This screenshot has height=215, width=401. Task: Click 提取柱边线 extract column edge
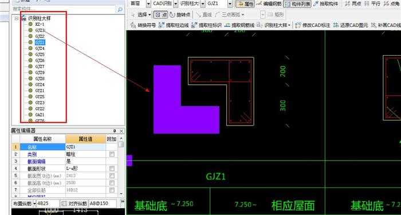tap(174, 25)
